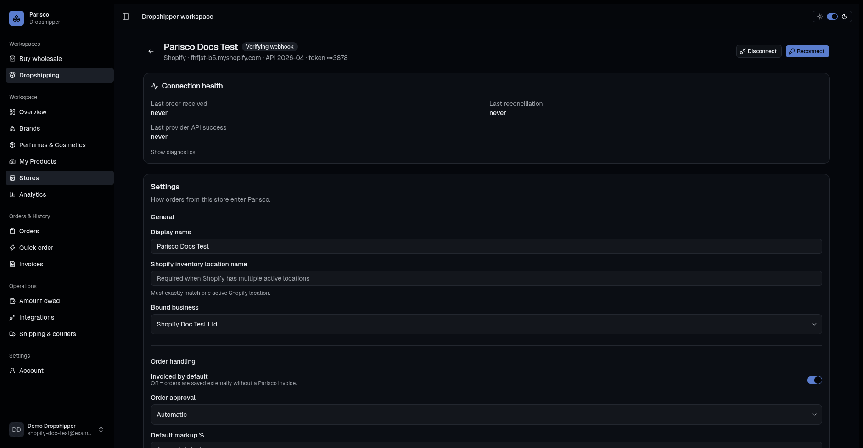Click the Connection health heading icon
Viewport: 863px width, 448px height.
click(155, 86)
